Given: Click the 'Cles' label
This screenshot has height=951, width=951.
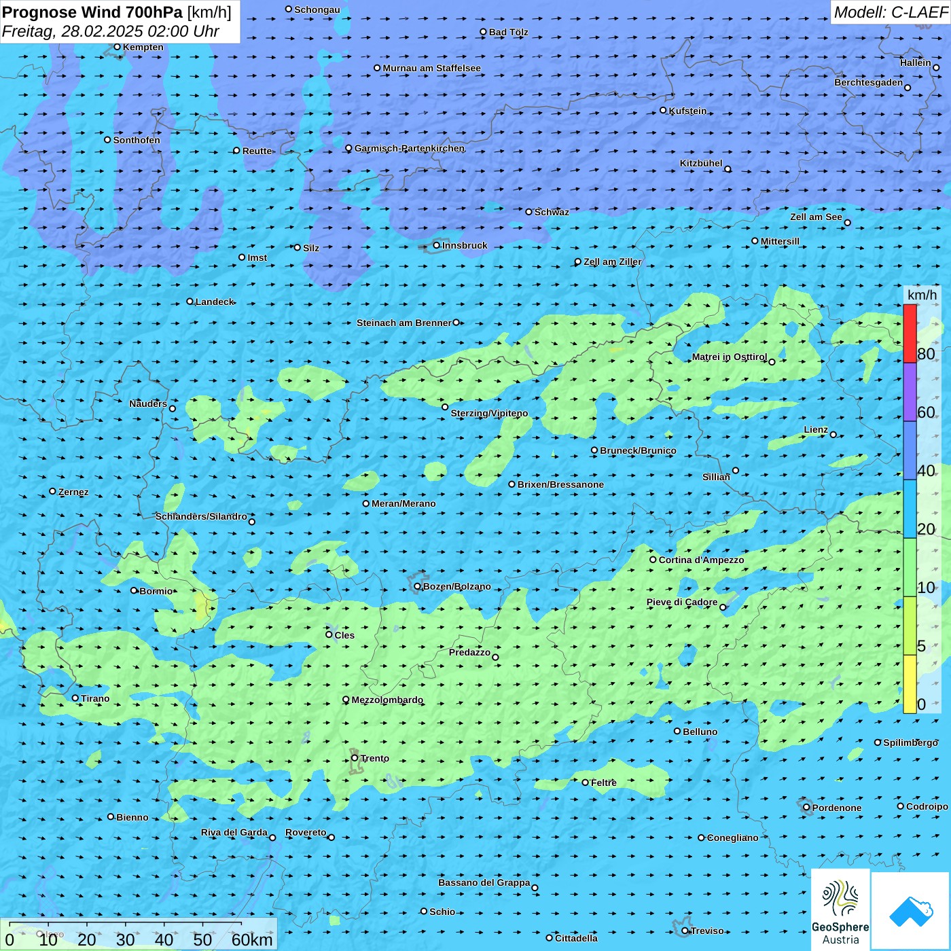Looking at the screenshot, I should (344, 635).
